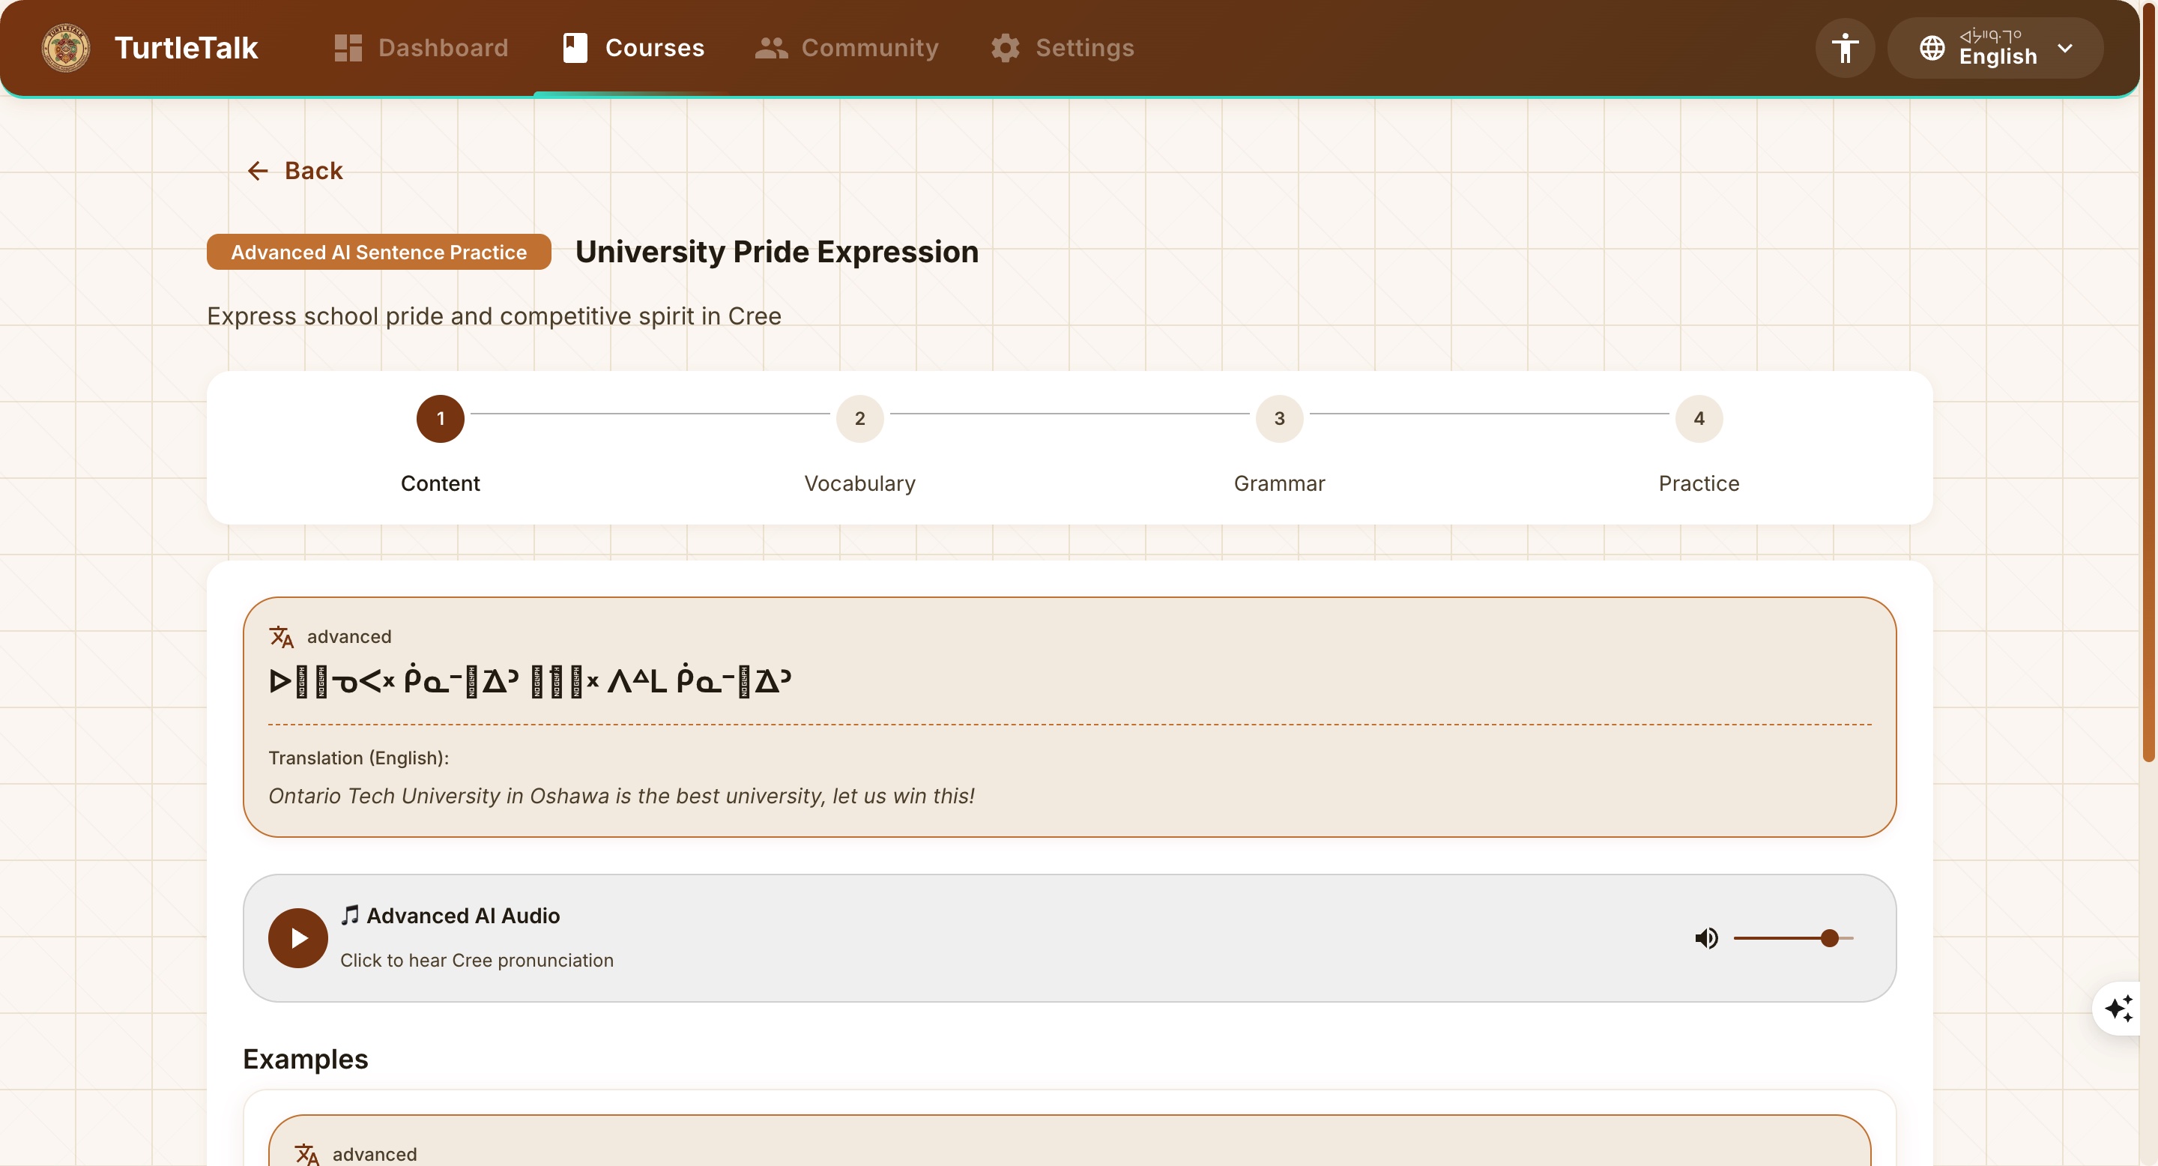Play the Advanced AI Audio
The image size is (2158, 1166).
click(x=297, y=937)
